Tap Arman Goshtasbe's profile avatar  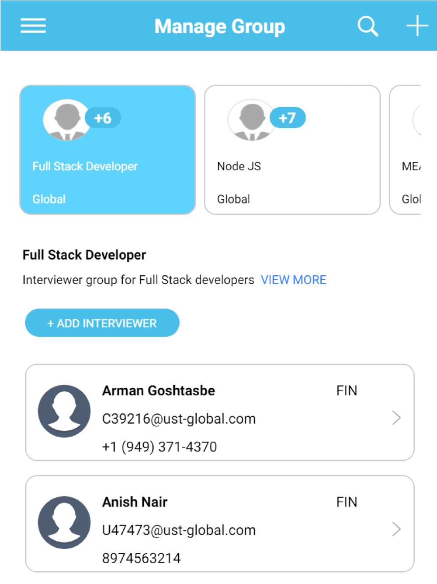coord(64,411)
